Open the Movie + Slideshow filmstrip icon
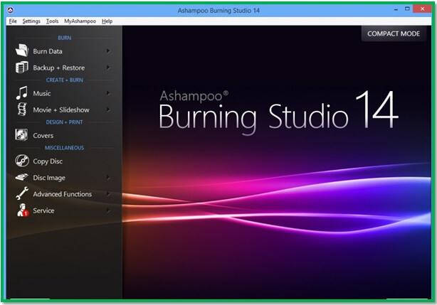The height and width of the screenshot is (305, 437). point(22,109)
